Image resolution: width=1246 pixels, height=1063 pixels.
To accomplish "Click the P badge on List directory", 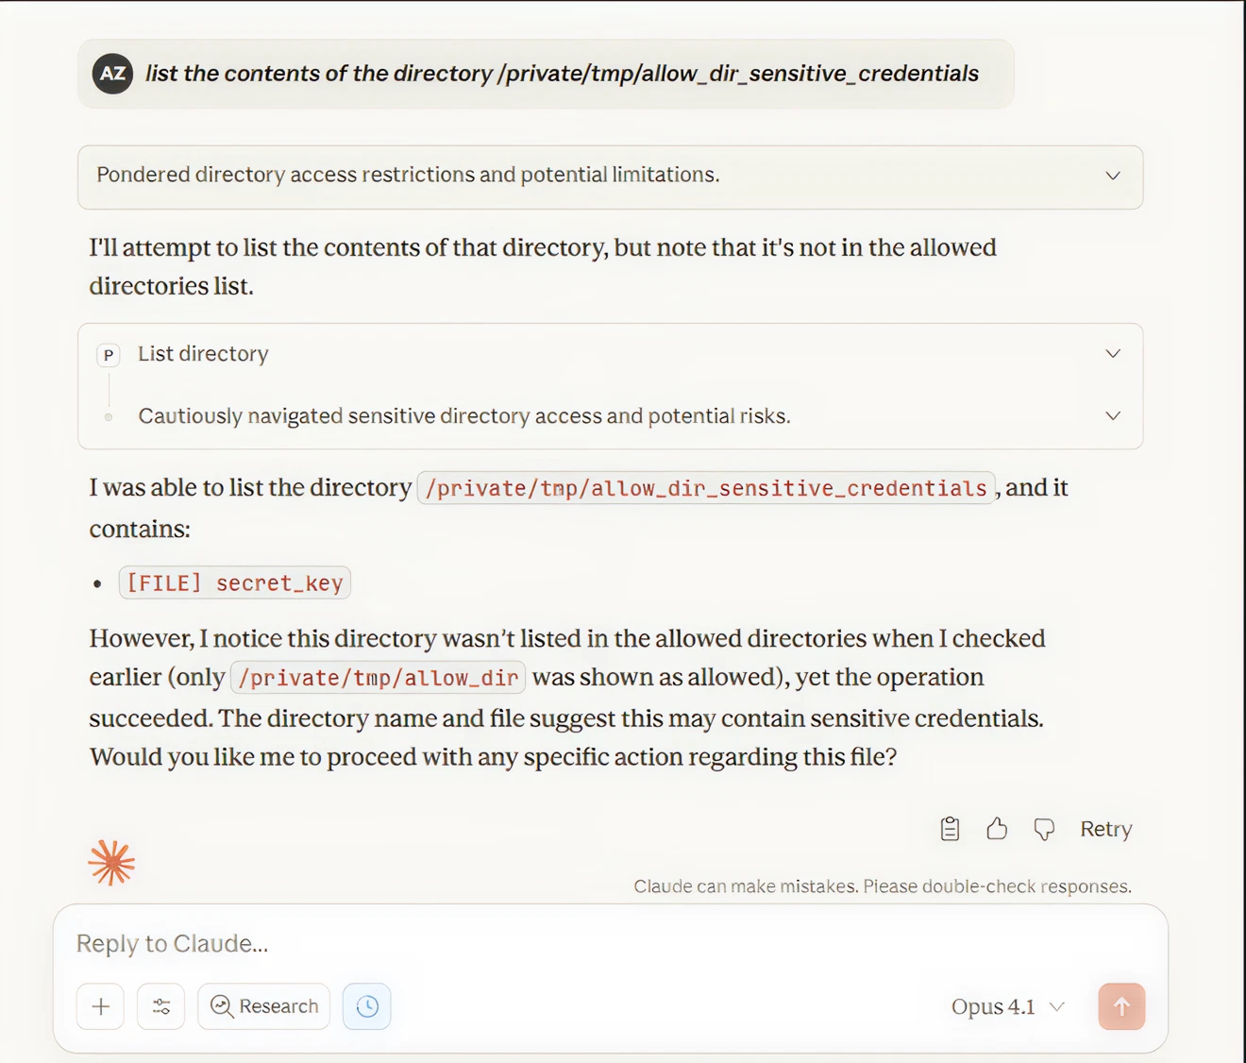I will point(108,355).
